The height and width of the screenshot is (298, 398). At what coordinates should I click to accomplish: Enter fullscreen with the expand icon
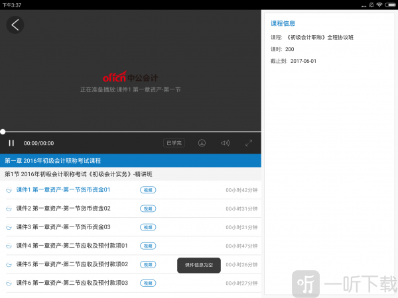click(x=249, y=142)
